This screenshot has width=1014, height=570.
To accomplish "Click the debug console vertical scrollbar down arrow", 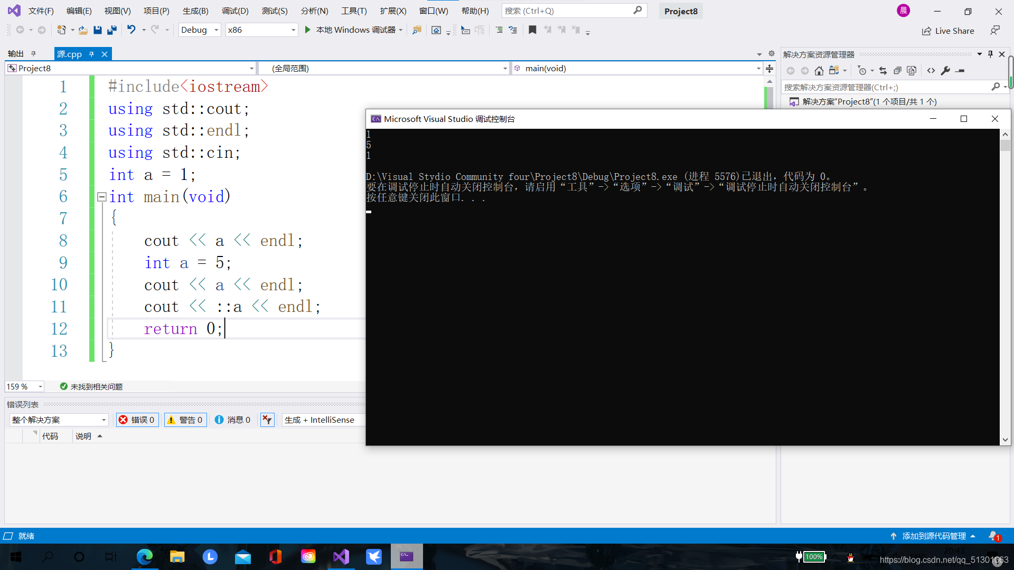I will pos(1005,440).
